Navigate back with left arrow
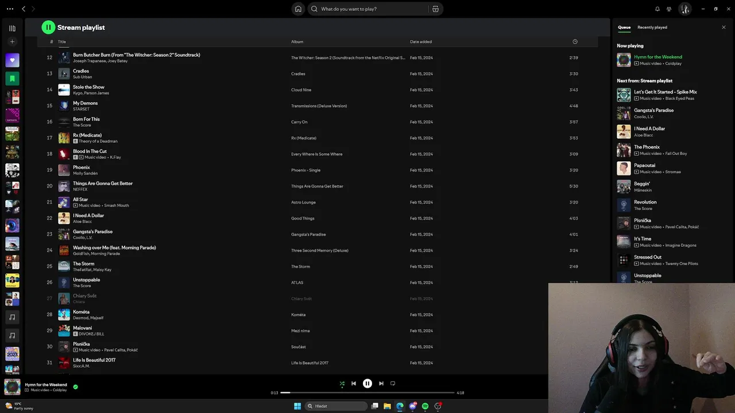The image size is (735, 413). 24,9
